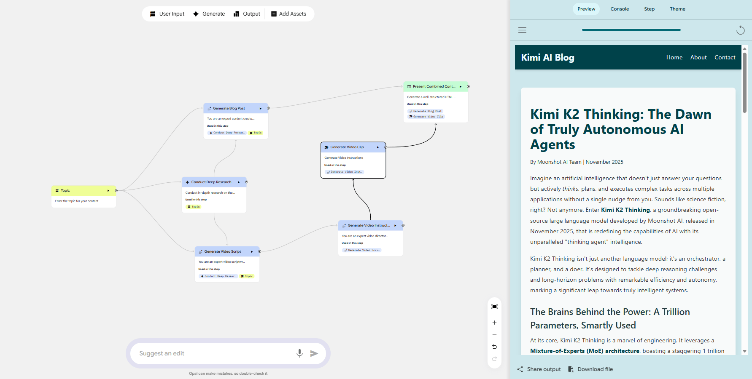Screen dimensions: 752x379
Task: Restart the preview with the reload icon
Action: (x=740, y=30)
